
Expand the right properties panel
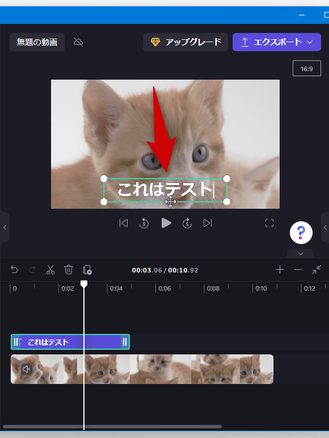(325, 228)
